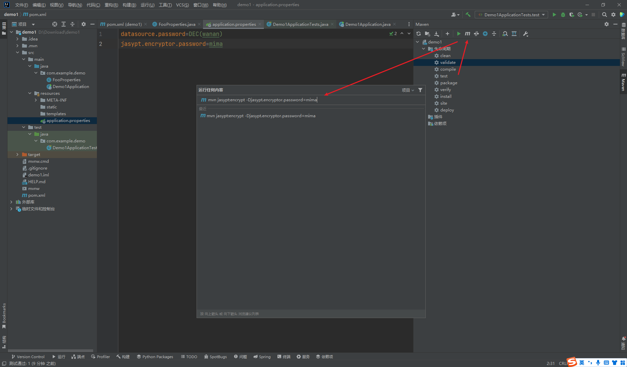This screenshot has height=367, width=627.
Task: Open Maven settings wrench icon
Action: click(525, 34)
